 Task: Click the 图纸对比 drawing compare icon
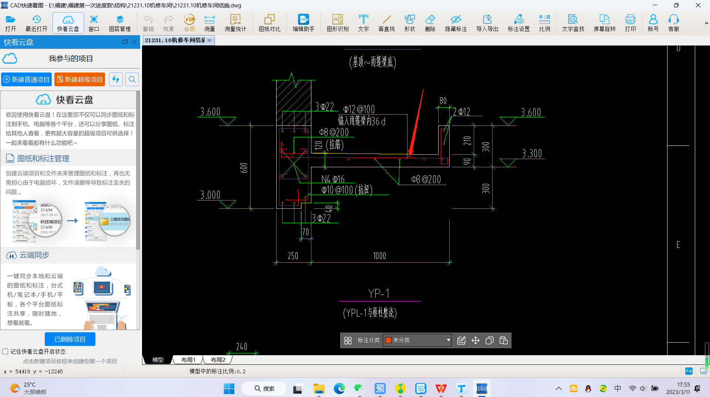point(269,23)
